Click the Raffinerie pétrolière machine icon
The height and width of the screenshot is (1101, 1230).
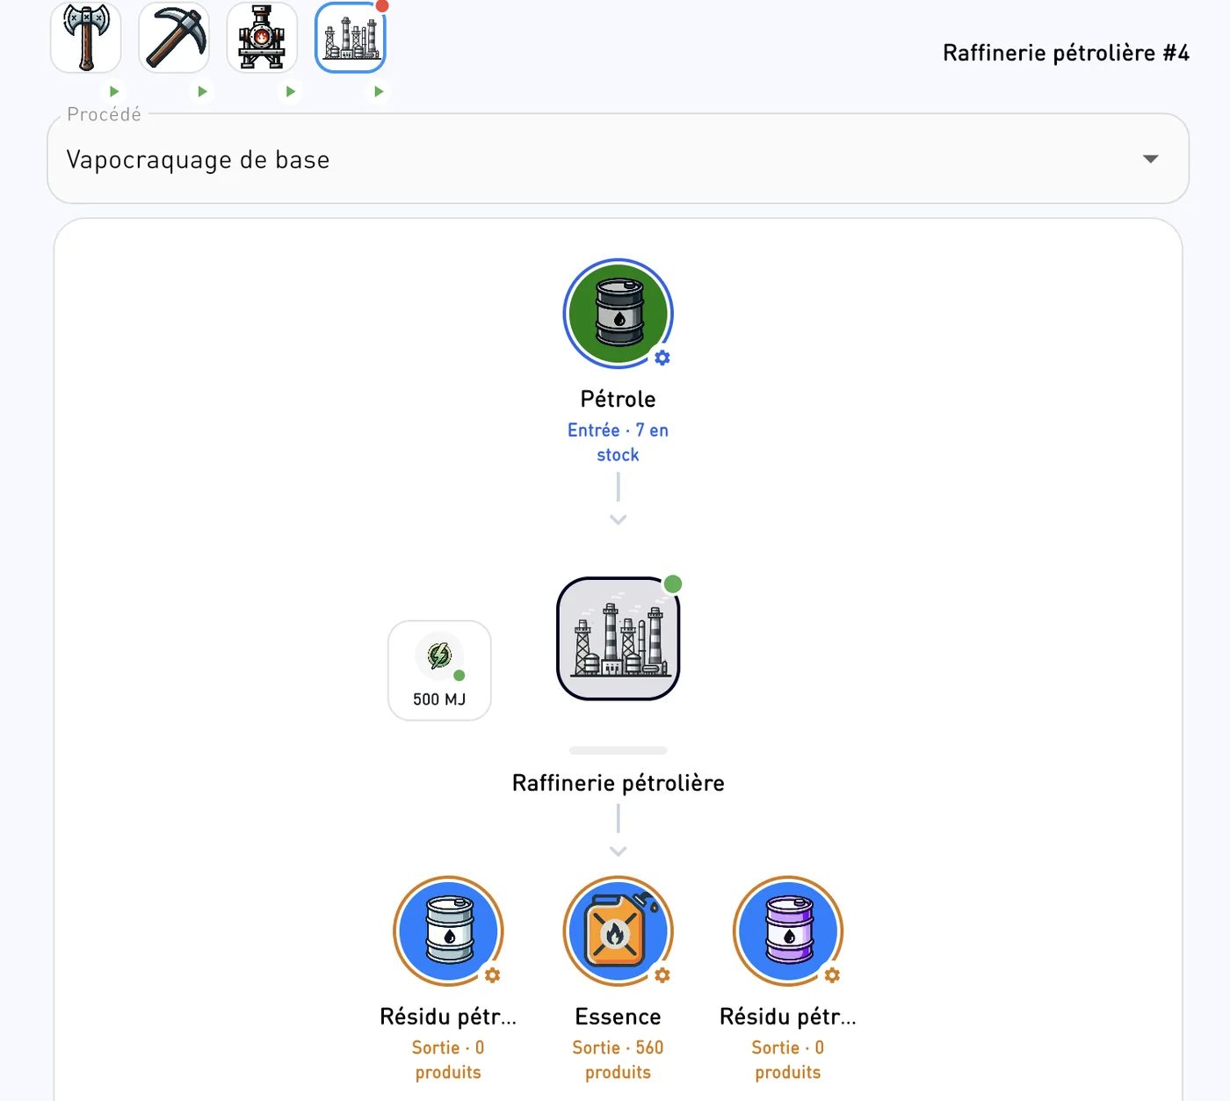coord(619,639)
